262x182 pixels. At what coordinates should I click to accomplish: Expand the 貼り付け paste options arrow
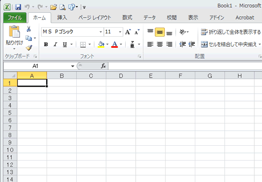[14, 49]
